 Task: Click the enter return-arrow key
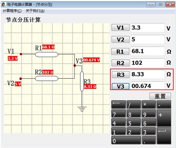point(164,136)
